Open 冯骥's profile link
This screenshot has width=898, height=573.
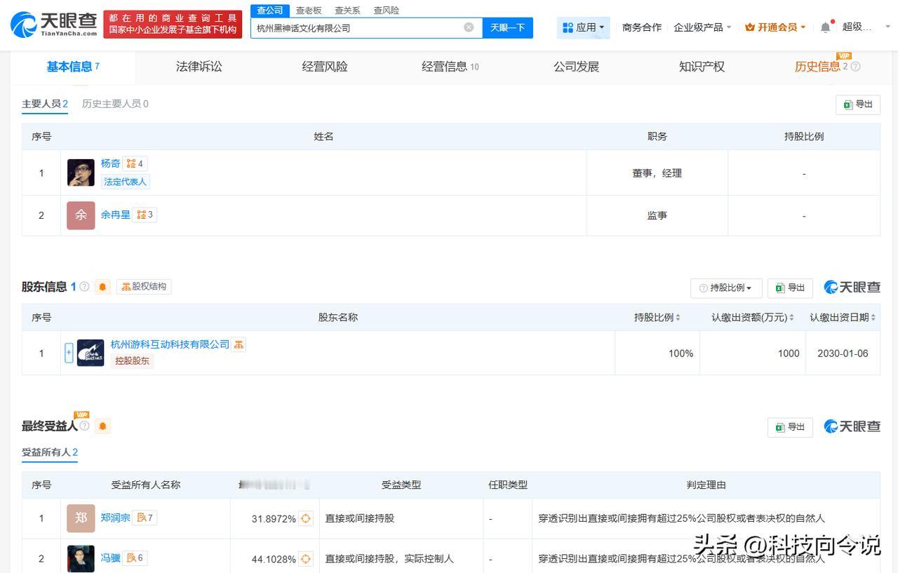coord(110,558)
